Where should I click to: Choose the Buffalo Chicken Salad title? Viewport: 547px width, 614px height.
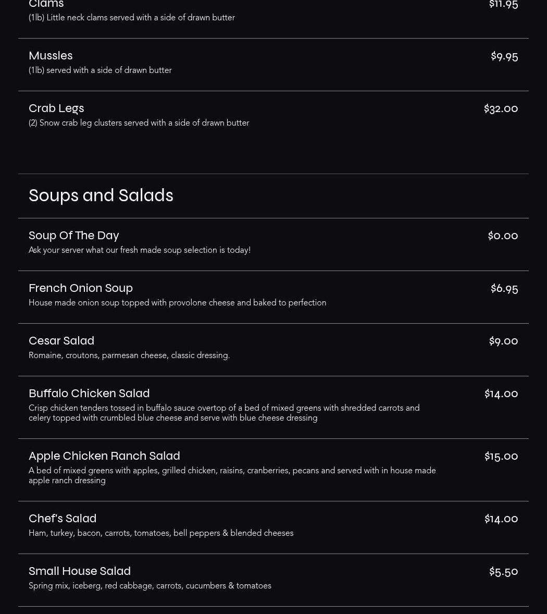[x=89, y=394]
